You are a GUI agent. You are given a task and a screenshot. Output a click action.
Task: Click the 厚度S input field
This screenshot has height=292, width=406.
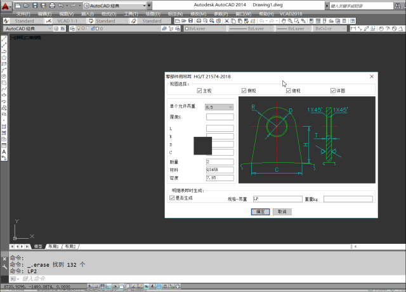click(x=219, y=117)
